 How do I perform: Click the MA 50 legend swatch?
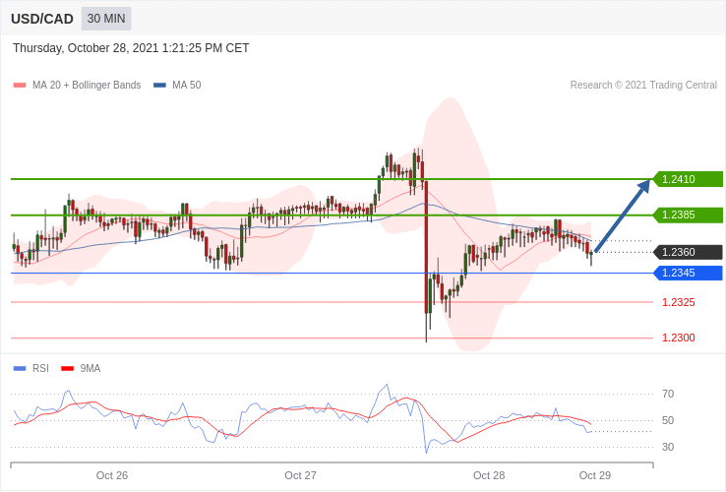pos(159,86)
